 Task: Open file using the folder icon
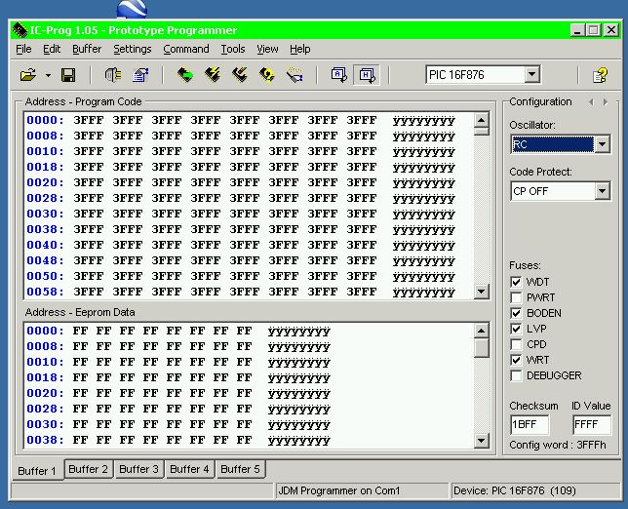coord(28,75)
